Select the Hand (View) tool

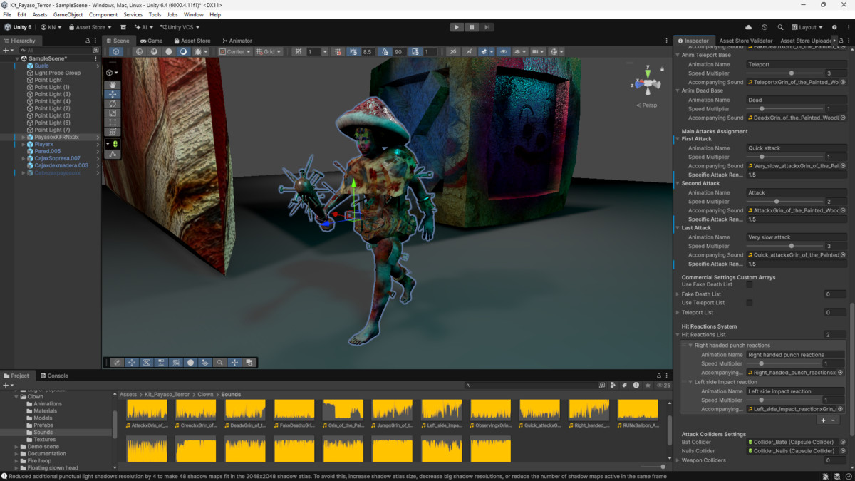point(113,85)
